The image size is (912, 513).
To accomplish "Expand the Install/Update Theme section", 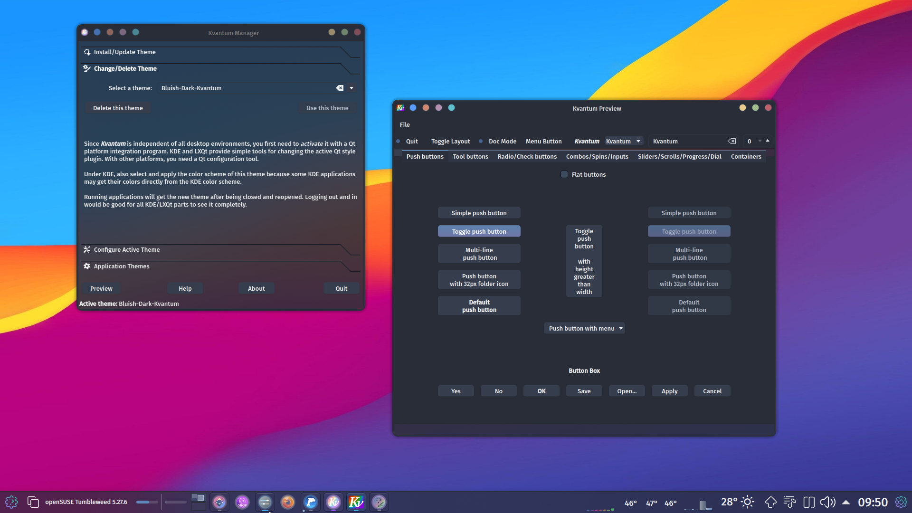I will click(x=221, y=52).
